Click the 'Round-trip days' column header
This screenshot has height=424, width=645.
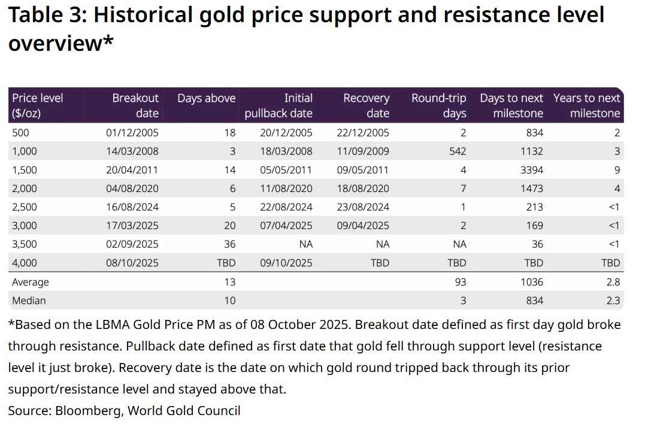click(438, 105)
